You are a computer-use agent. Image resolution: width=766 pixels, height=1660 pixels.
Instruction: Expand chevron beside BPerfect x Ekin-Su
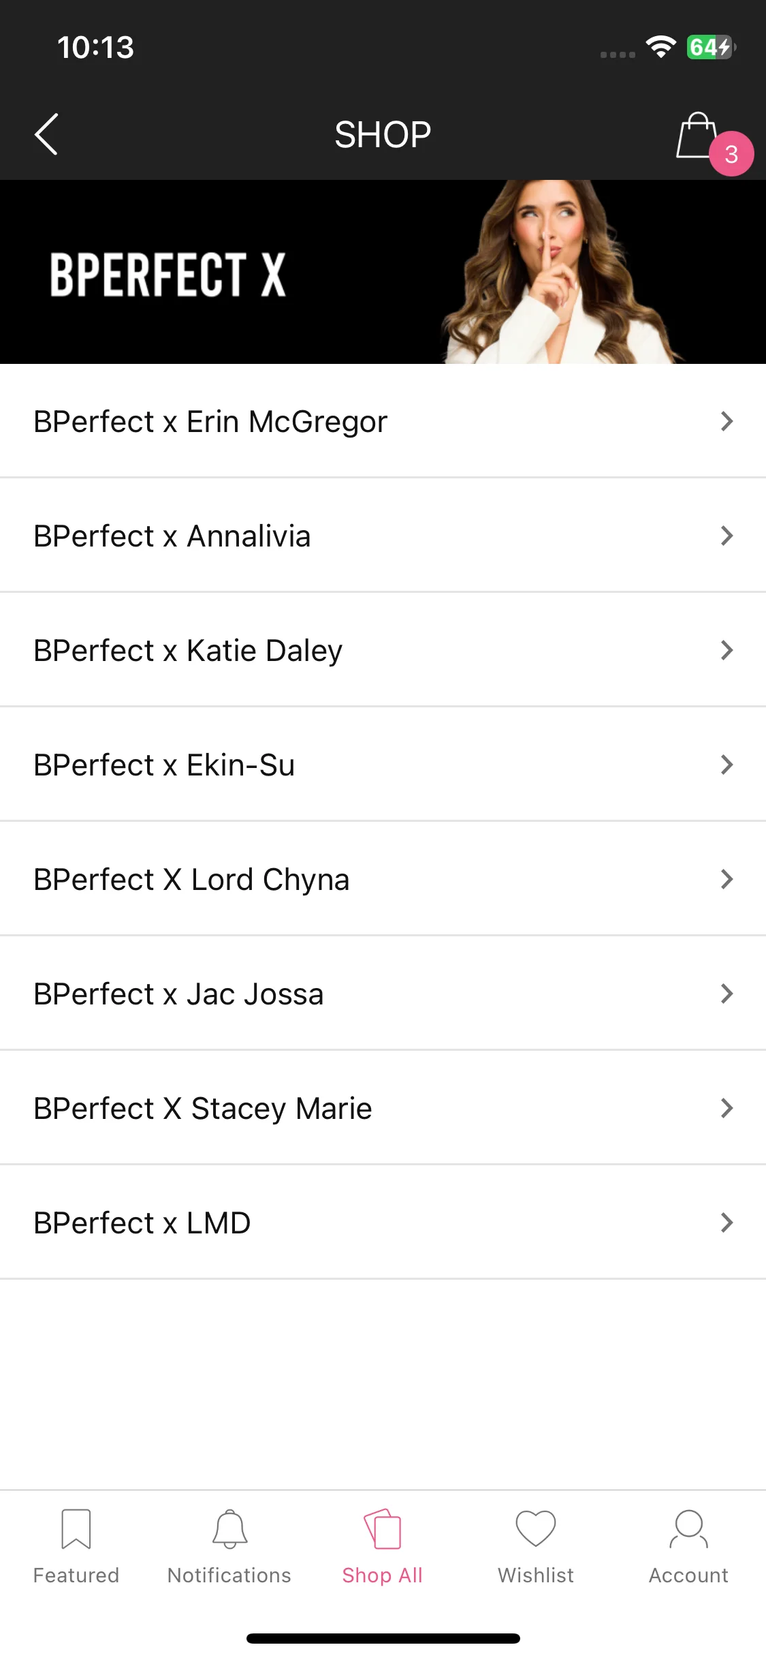point(727,765)
